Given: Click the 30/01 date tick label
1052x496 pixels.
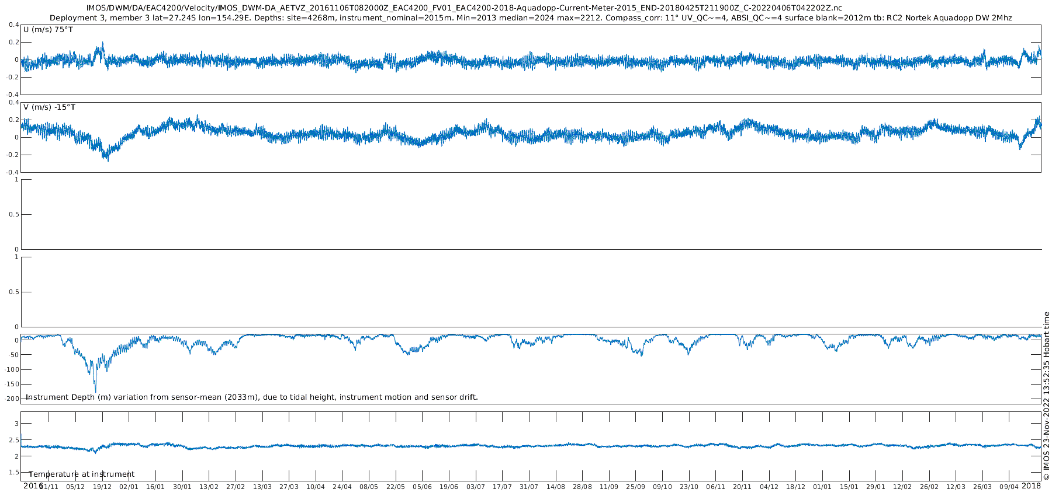Looking at the screenshot, I should pos(182,487).
